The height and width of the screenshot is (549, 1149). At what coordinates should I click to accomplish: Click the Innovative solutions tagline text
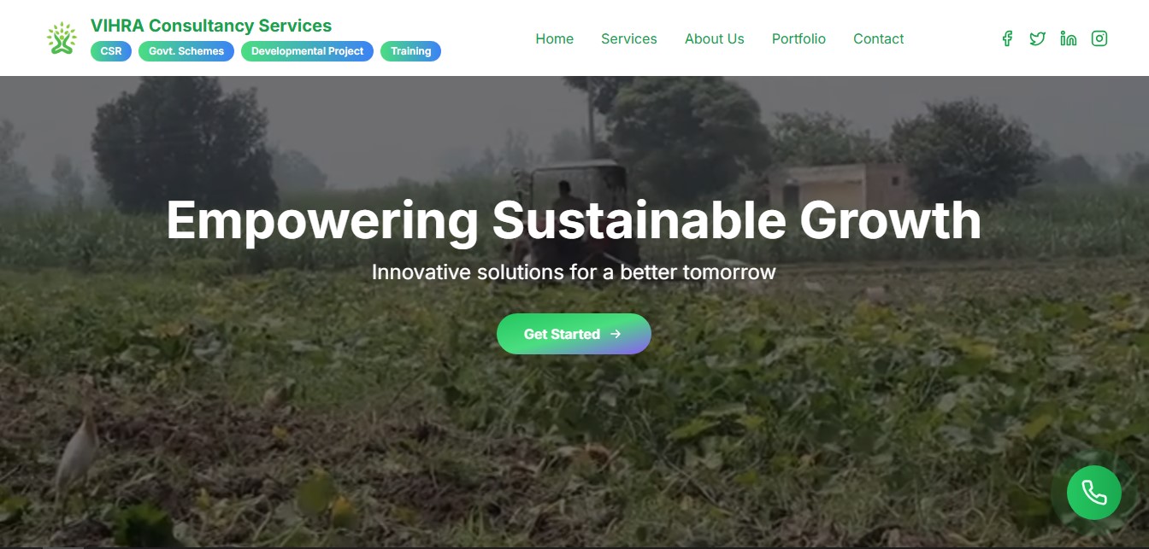(x=574, y=272)
